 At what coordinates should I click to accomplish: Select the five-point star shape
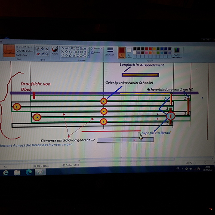click(70, 55)
